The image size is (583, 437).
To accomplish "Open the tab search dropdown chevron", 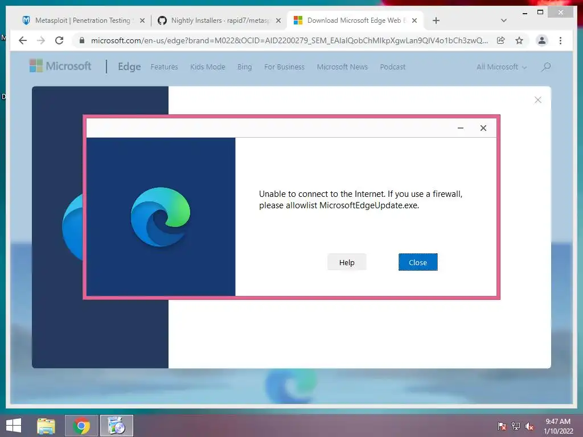I will point(504,20).
